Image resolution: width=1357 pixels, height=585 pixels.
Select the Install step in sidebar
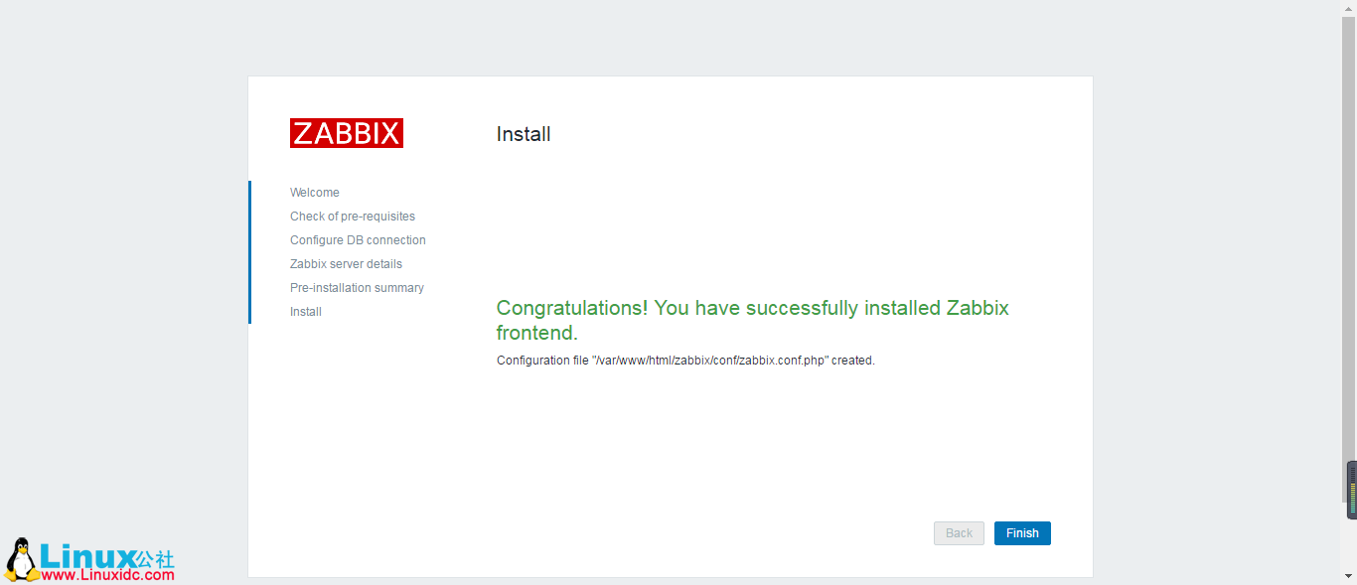(x=305, y=311)
